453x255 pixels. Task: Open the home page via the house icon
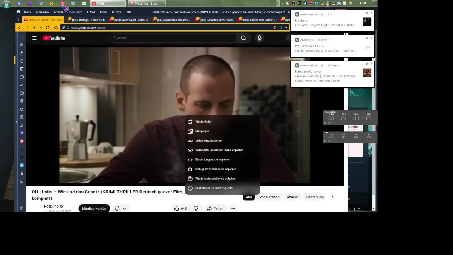coord(56,27)
